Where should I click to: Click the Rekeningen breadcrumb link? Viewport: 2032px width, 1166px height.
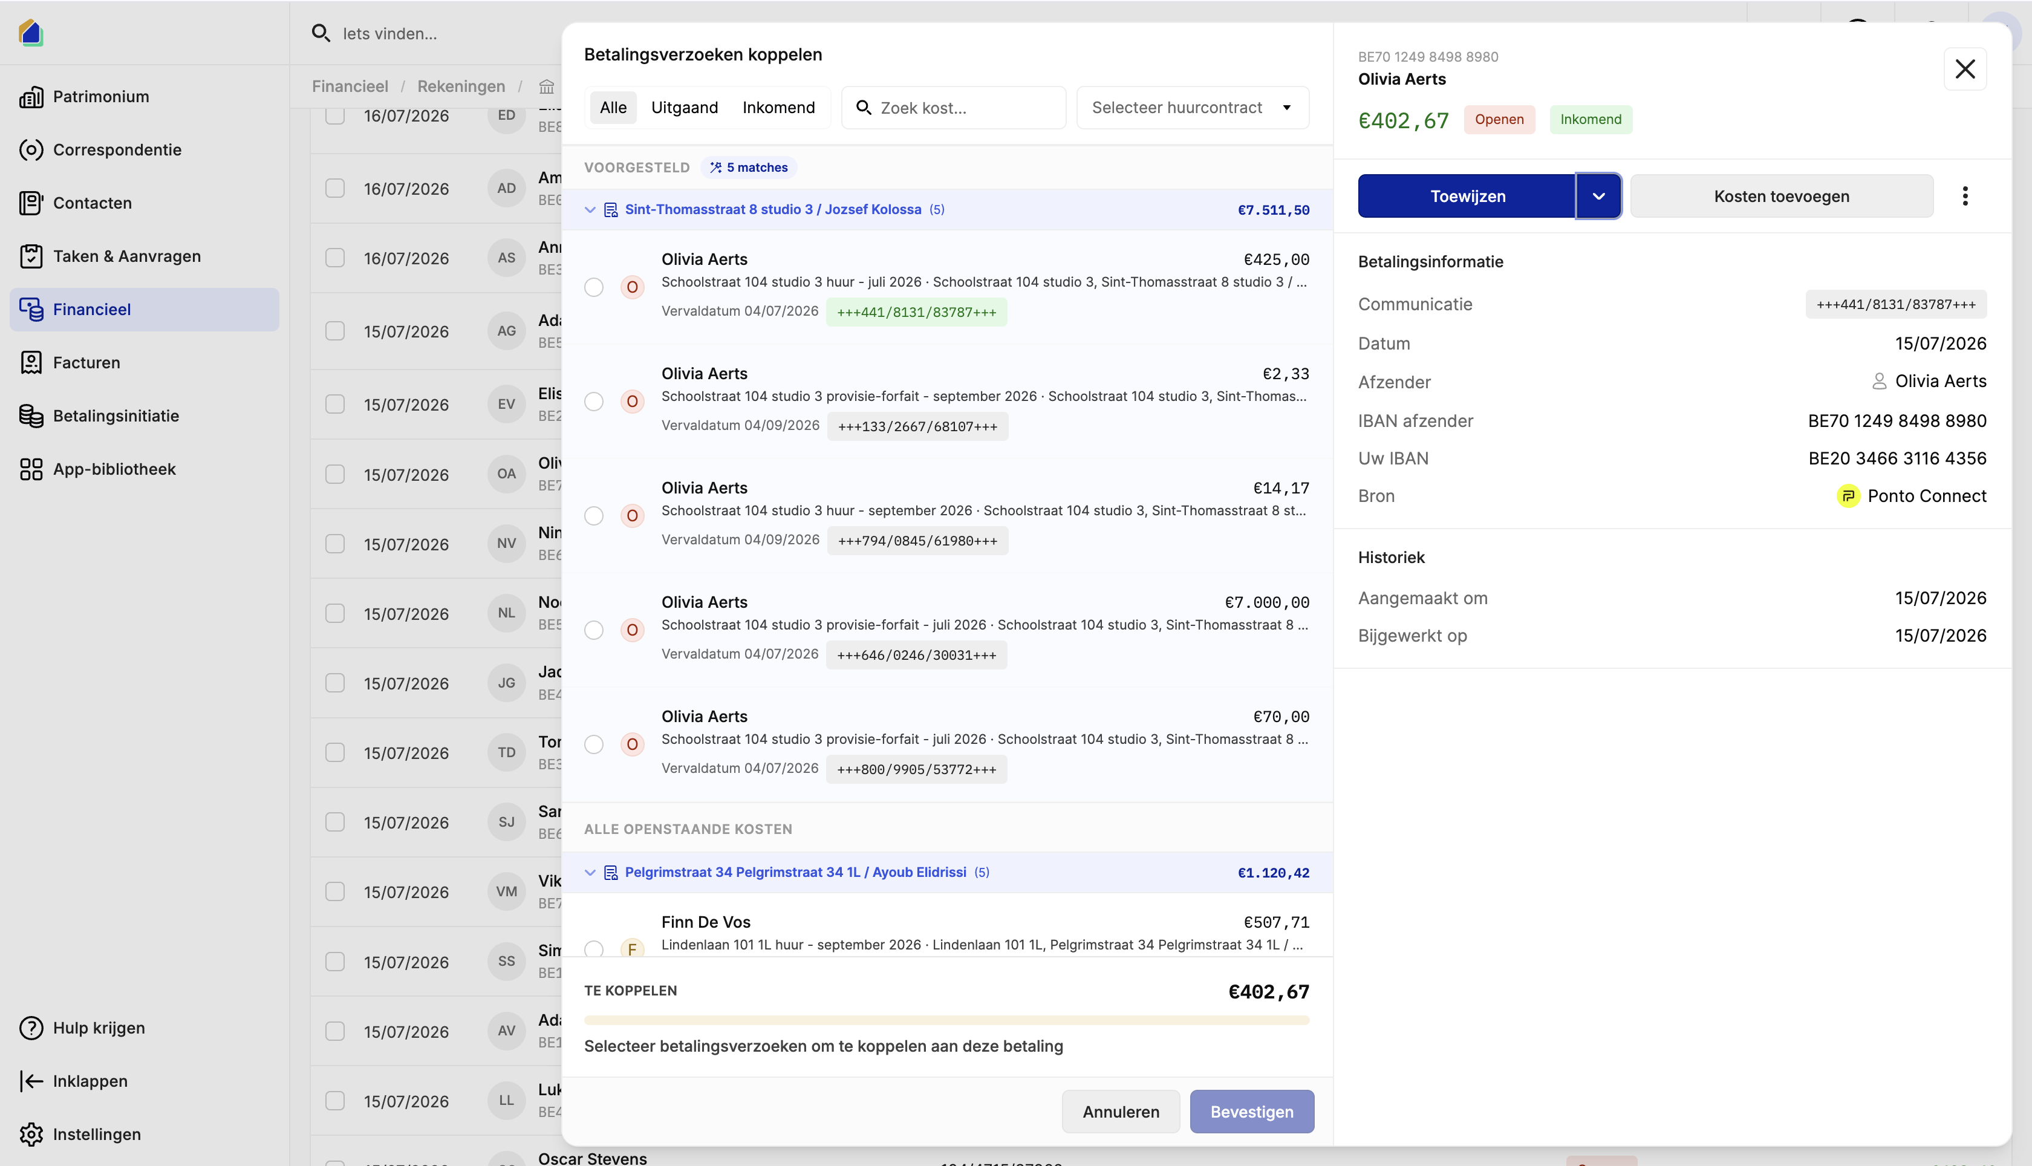[x=461, y=86]
